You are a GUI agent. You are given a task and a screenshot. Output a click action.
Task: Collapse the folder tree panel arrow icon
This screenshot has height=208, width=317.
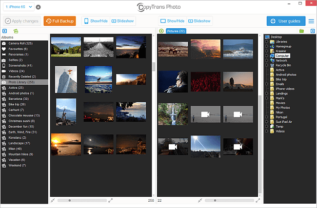coord(311,31)
